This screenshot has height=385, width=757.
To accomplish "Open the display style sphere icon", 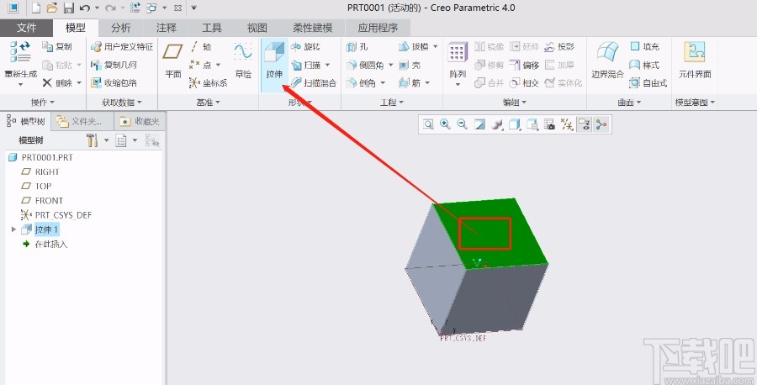I will click(x=497, y=125).
